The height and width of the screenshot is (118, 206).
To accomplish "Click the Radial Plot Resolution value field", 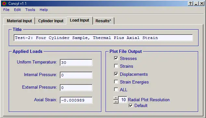I will click(x=123, y=100).
